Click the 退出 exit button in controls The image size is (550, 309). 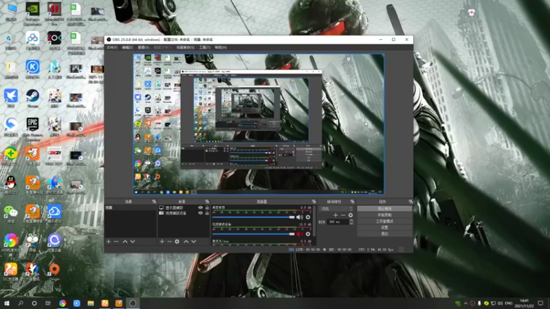(x=384, y=233)
